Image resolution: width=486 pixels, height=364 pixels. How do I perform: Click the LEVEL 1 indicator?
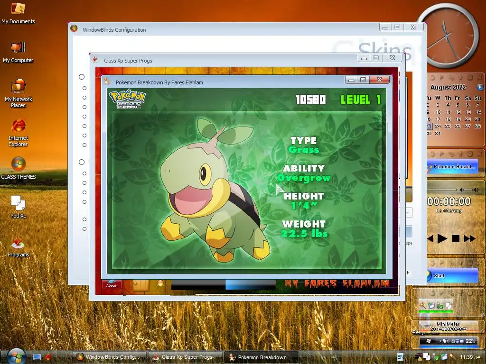(x=361, y=100)
